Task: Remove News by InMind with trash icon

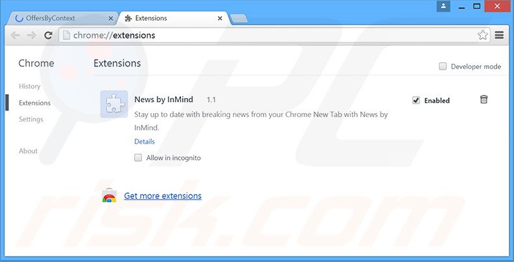Action: (x=483, y=99)
